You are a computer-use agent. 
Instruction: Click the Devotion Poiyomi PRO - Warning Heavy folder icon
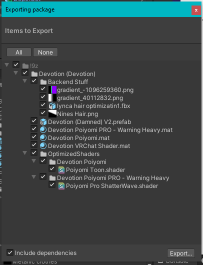[x=52, y=178]
